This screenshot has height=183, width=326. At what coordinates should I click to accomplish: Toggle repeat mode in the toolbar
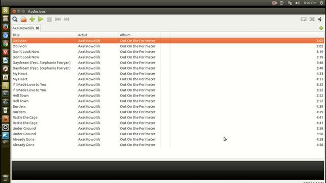pos(304,19)
